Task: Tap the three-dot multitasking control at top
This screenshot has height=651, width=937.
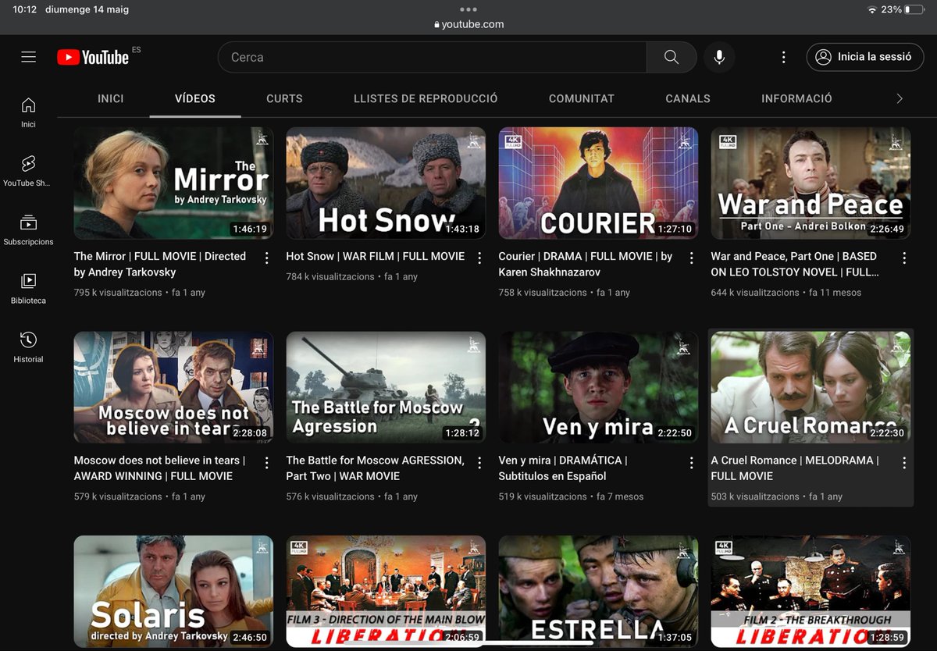Action: click(x=468, y=9)
